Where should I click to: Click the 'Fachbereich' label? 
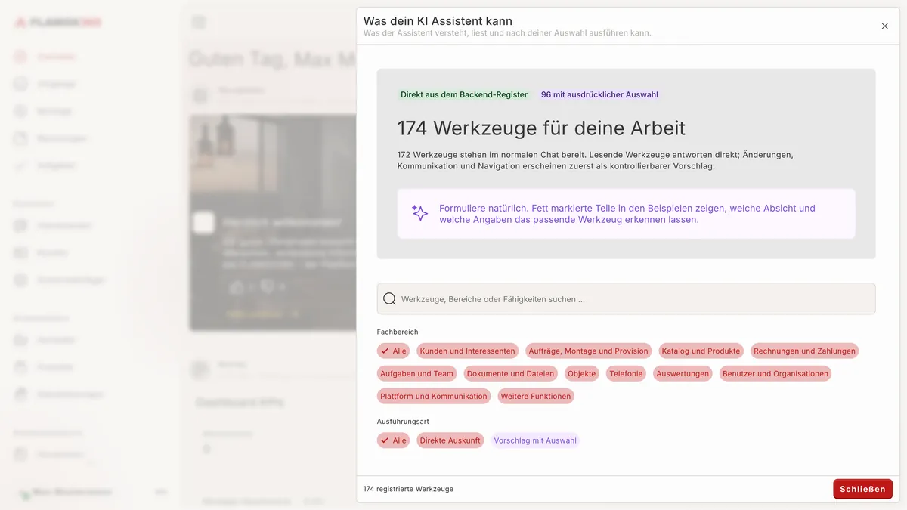pyautogui.click(x=398, y=332)
